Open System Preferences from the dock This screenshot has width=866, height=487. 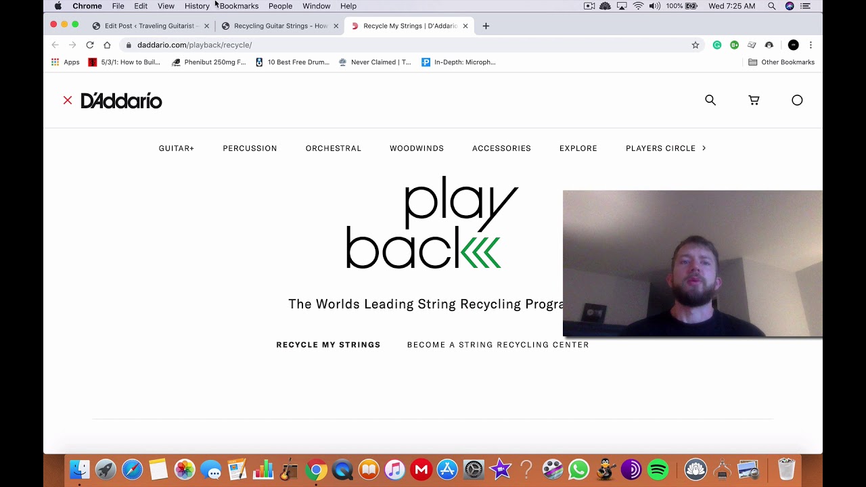(474, 469)
